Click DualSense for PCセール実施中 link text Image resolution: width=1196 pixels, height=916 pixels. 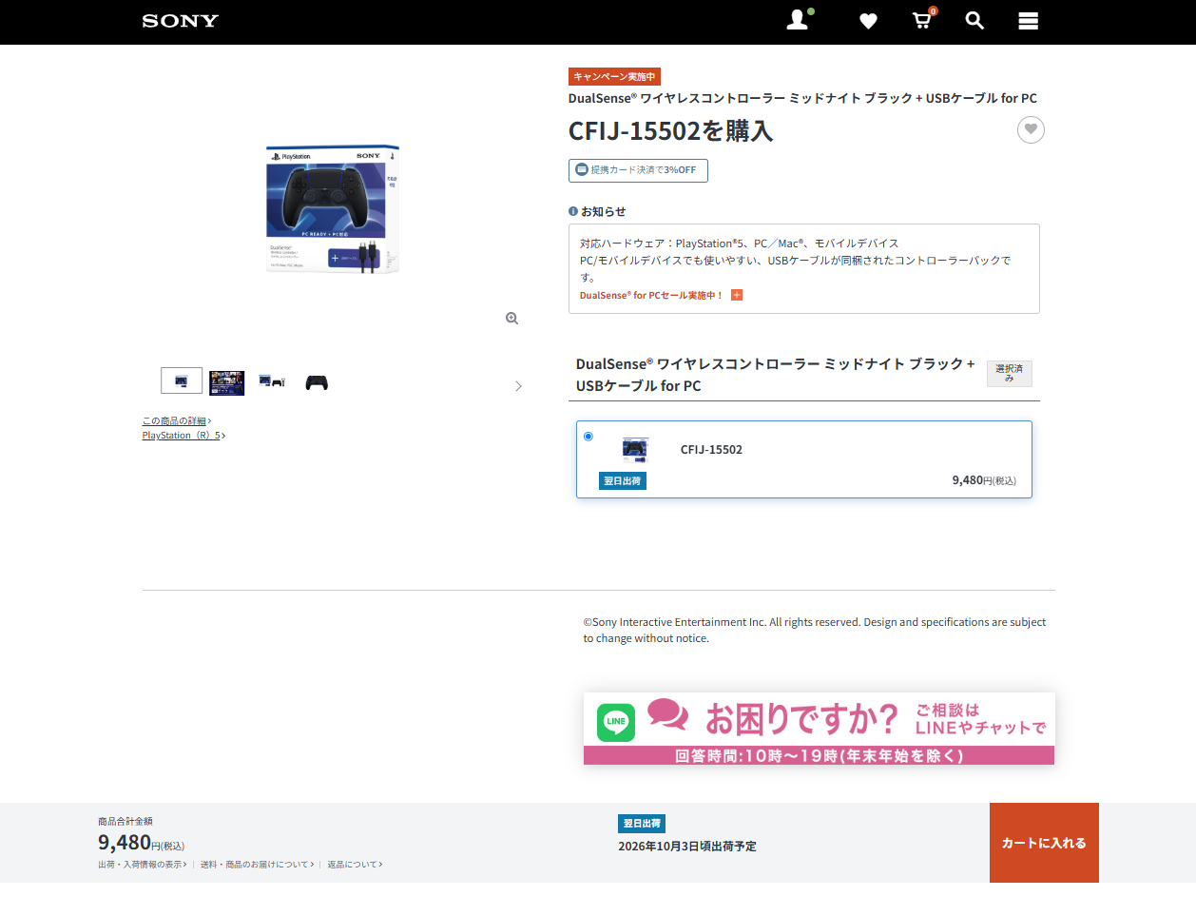(651, 295)
